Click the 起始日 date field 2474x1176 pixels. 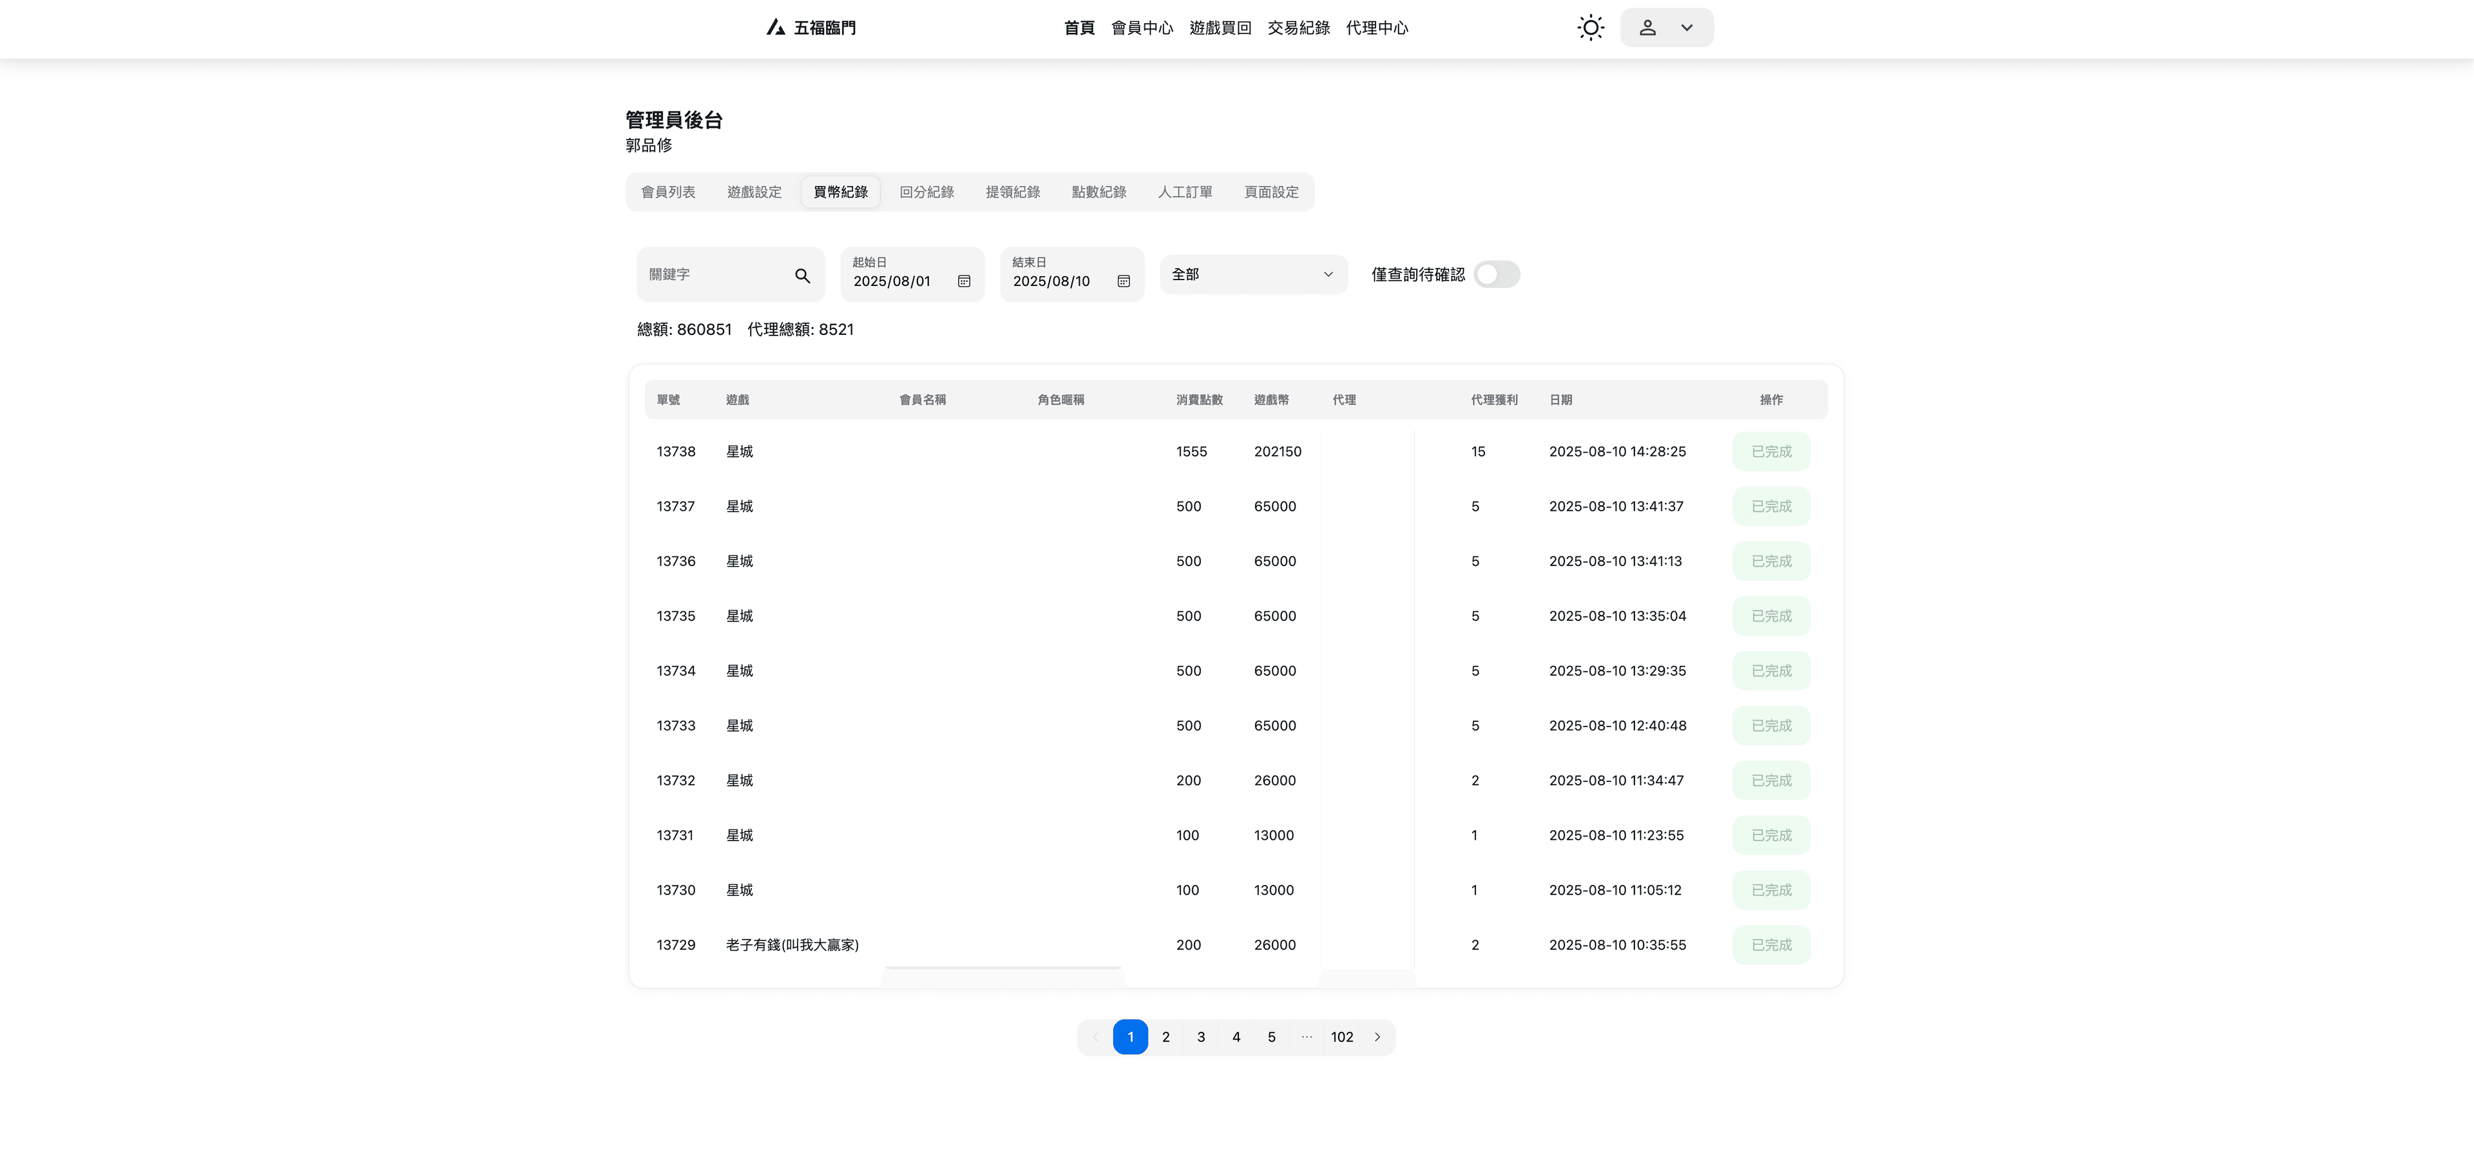[912, 274]
